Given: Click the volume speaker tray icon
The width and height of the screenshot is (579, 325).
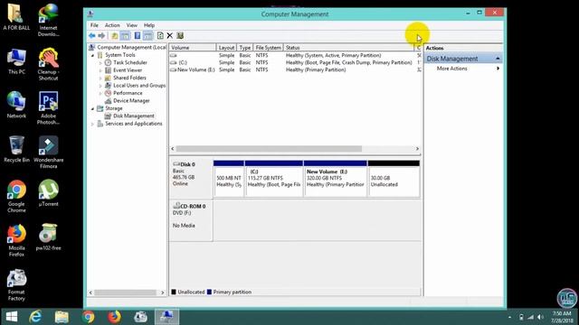Looking at the screenshot, I should (x=541, y=317).
